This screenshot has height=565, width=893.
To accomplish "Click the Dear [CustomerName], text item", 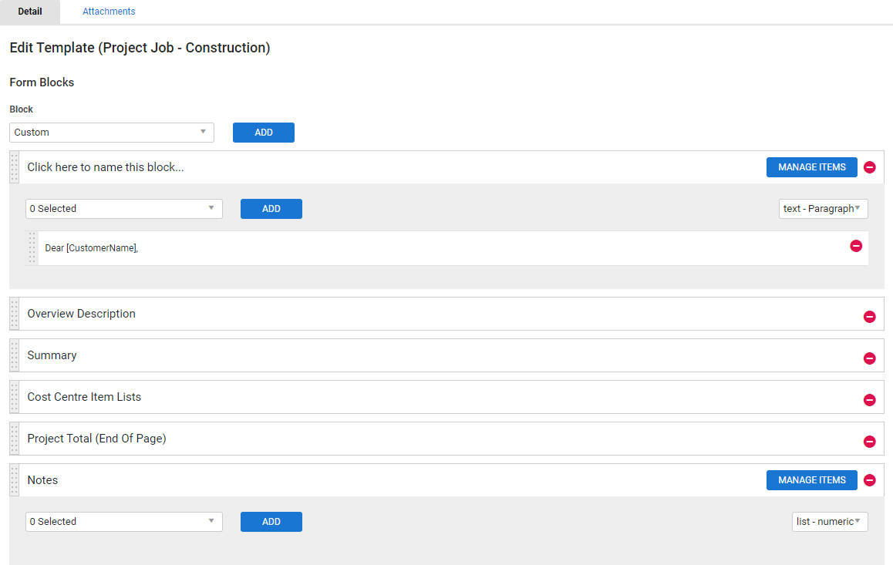I will pos(91,248).
